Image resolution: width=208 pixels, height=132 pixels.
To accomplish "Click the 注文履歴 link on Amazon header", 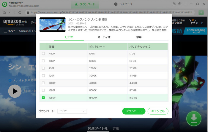I will (177, 23).
